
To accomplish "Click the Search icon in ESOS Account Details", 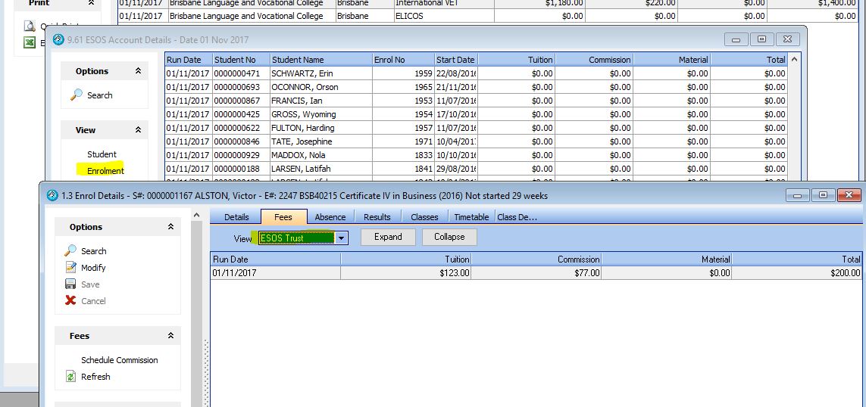I will pos(77,95).
